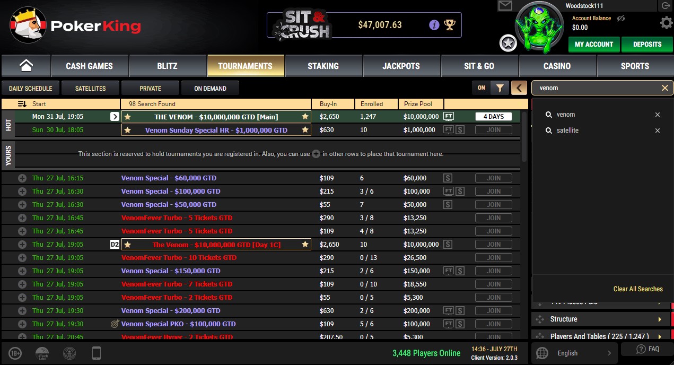Expand THE VENOM Main row arrow

(115, 117)
